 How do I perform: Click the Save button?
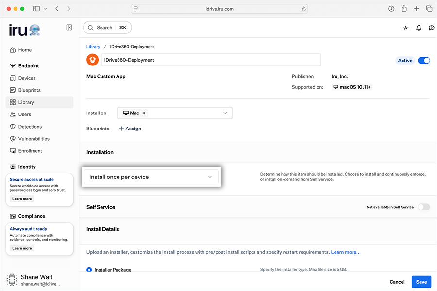[421, 282]
